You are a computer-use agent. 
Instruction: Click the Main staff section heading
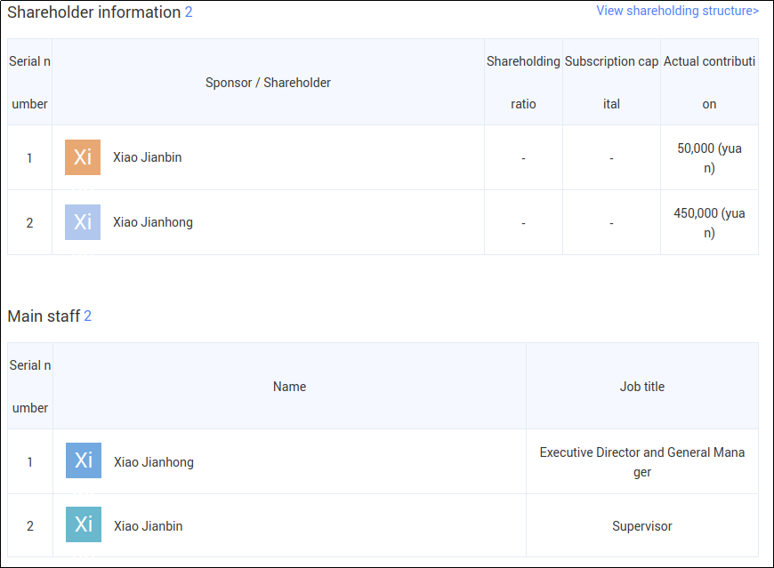pos(44,316)
